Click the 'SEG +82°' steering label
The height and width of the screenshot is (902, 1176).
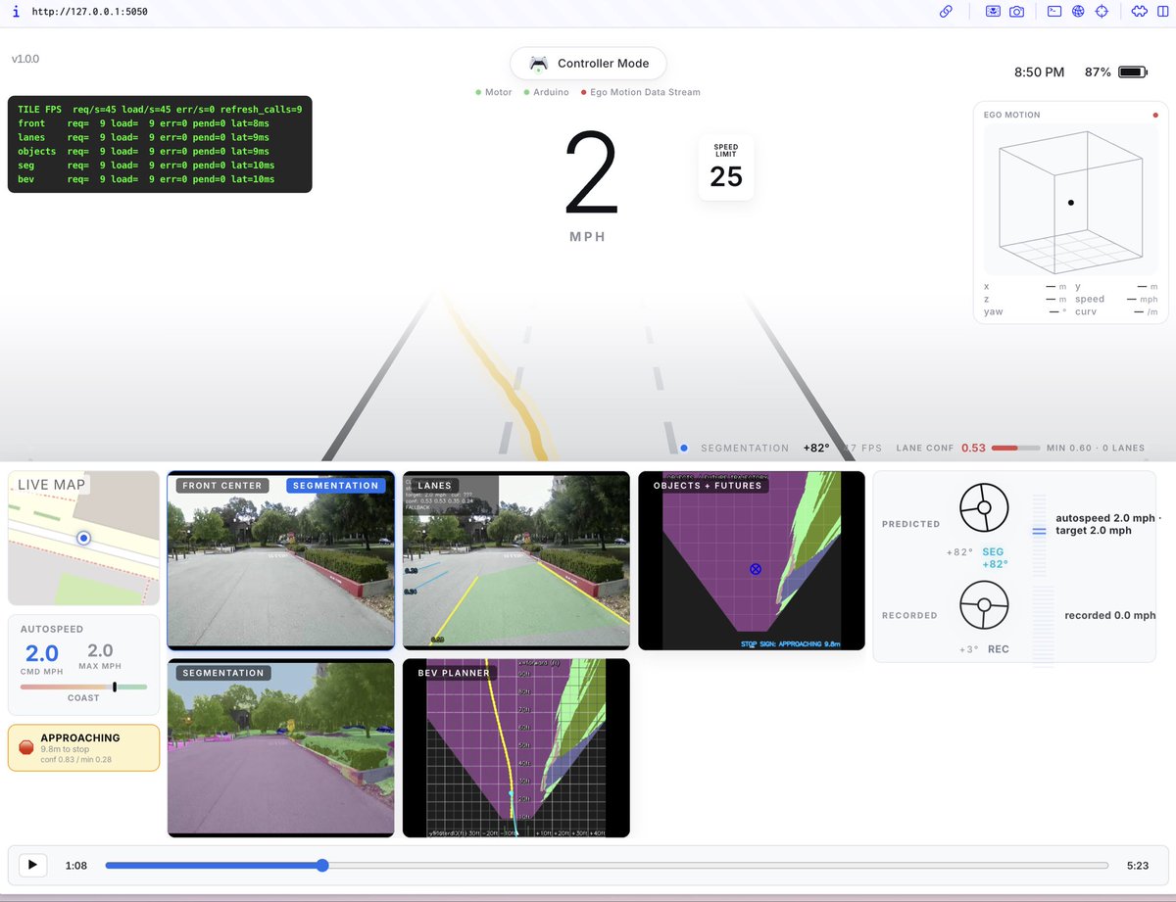tap(995, 558)
